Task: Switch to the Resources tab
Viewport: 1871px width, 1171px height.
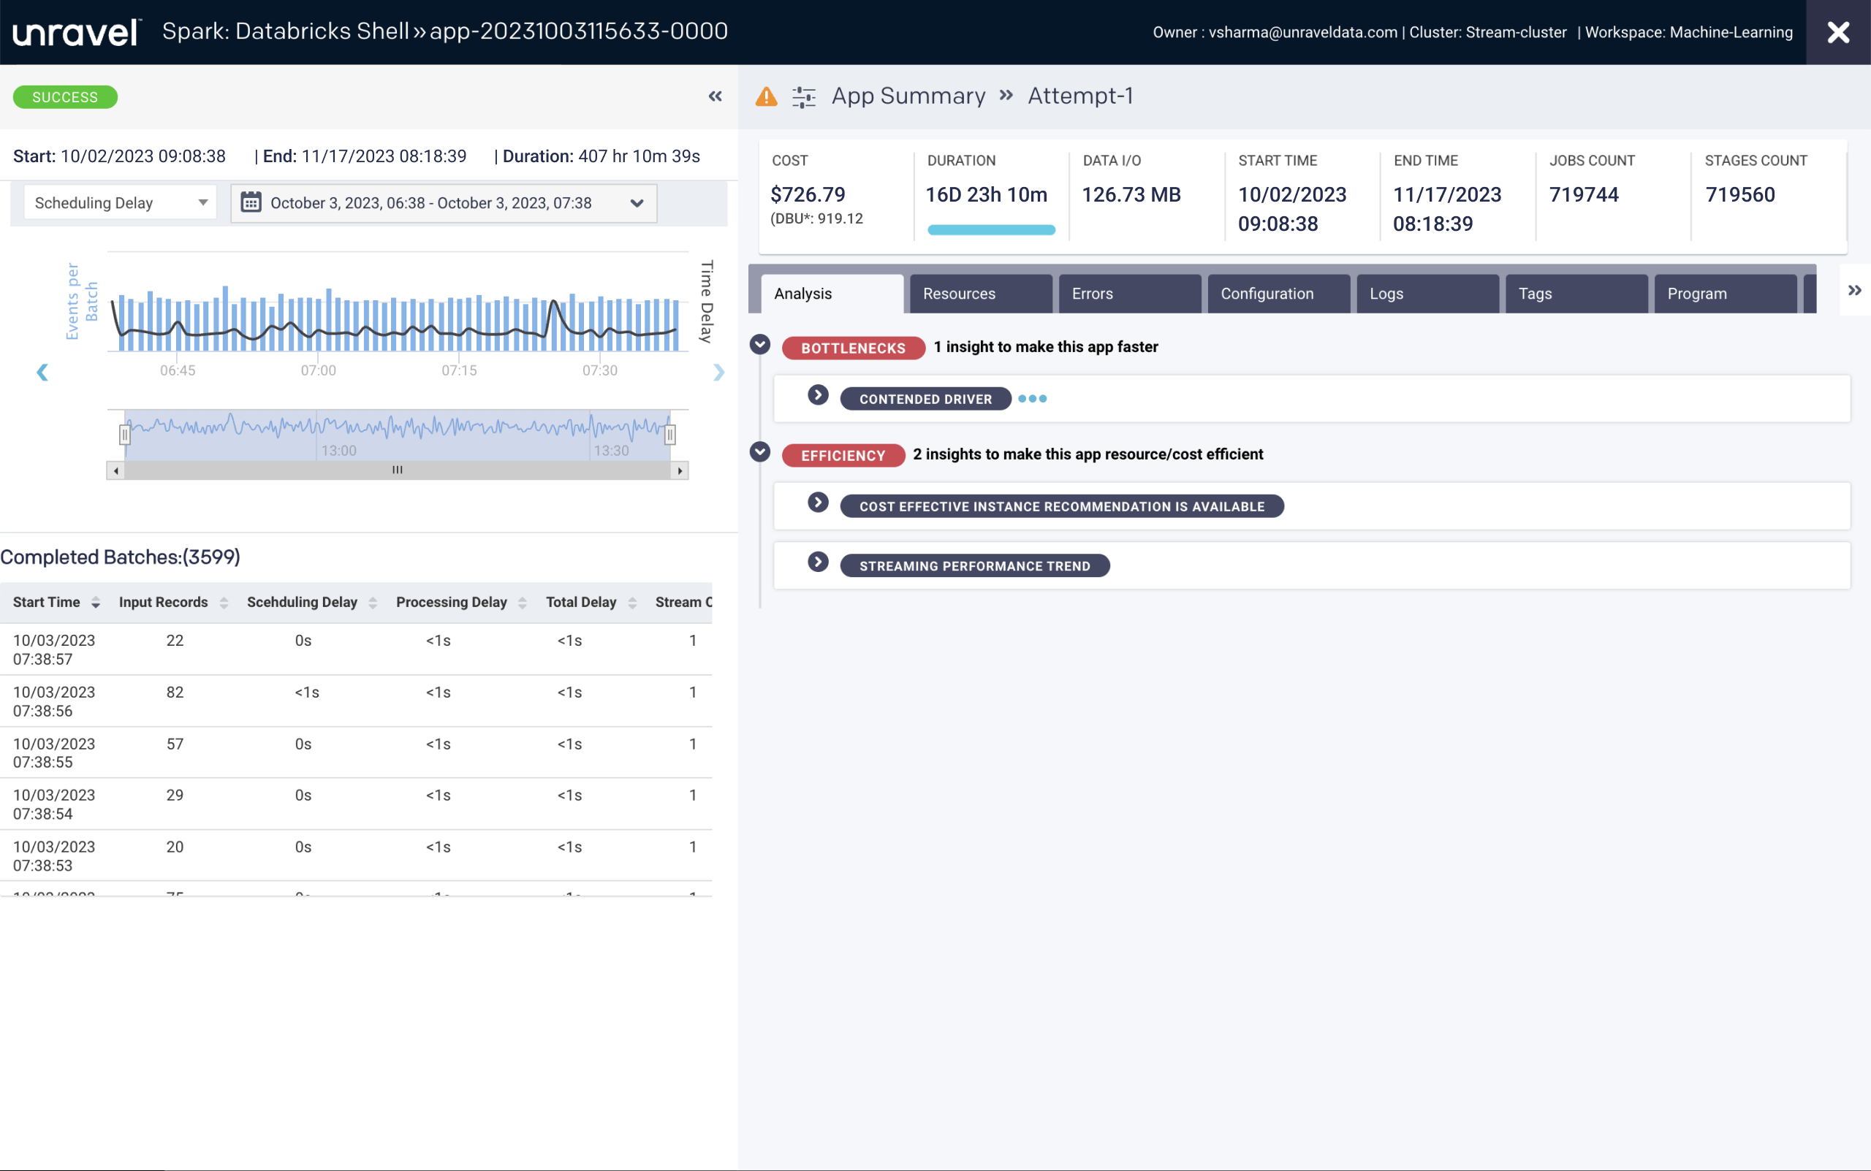Action: (x=980, y=294)
